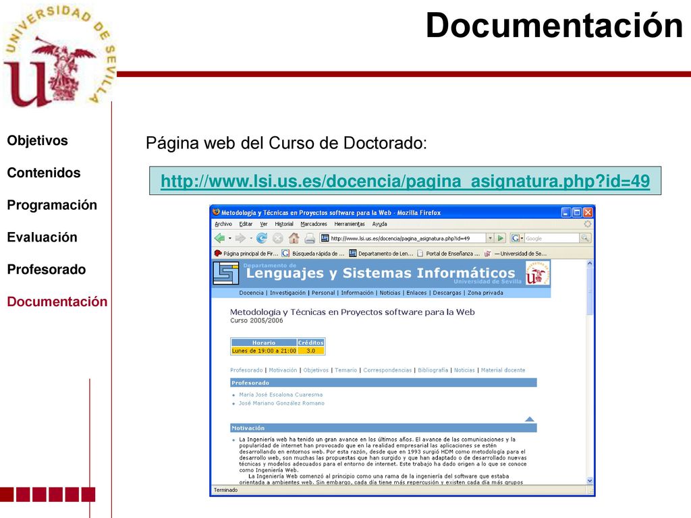Open the forward history dropdown arrow

click(251, 238)
